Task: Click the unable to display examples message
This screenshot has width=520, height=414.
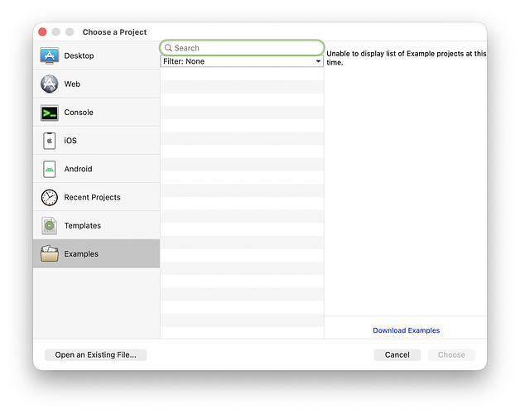Action: pyautogui.click(x=406, y=58)
